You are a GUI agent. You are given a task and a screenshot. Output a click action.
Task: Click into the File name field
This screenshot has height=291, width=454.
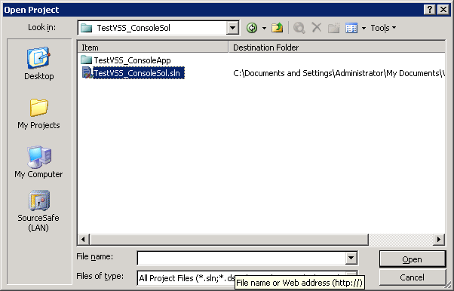pos(241,258)
